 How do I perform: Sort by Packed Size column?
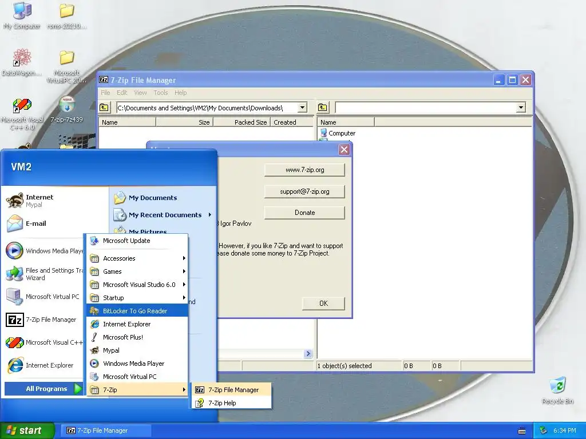(242, 122)
